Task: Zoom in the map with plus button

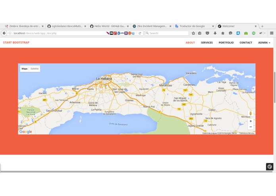Action: coord(251,121)
